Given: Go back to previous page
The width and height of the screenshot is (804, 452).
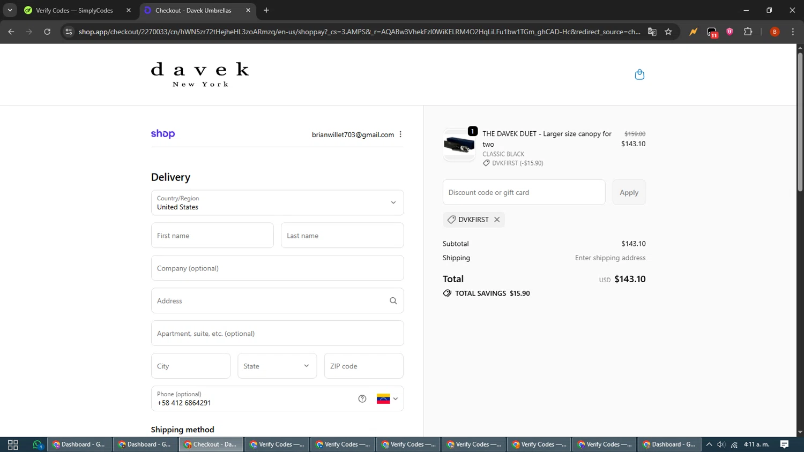Looking at the screenshot, I should [11, 32].
